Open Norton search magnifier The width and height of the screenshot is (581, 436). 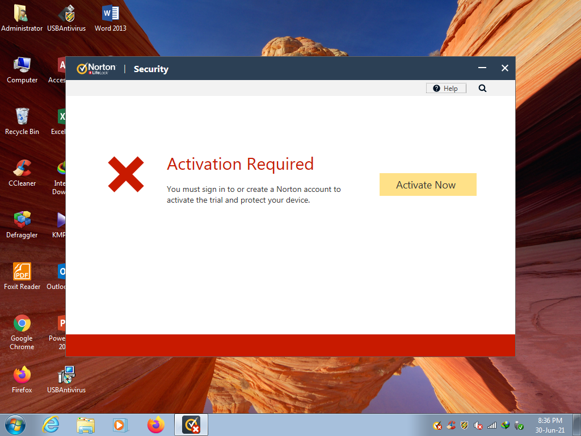click(x=482, y=88)
